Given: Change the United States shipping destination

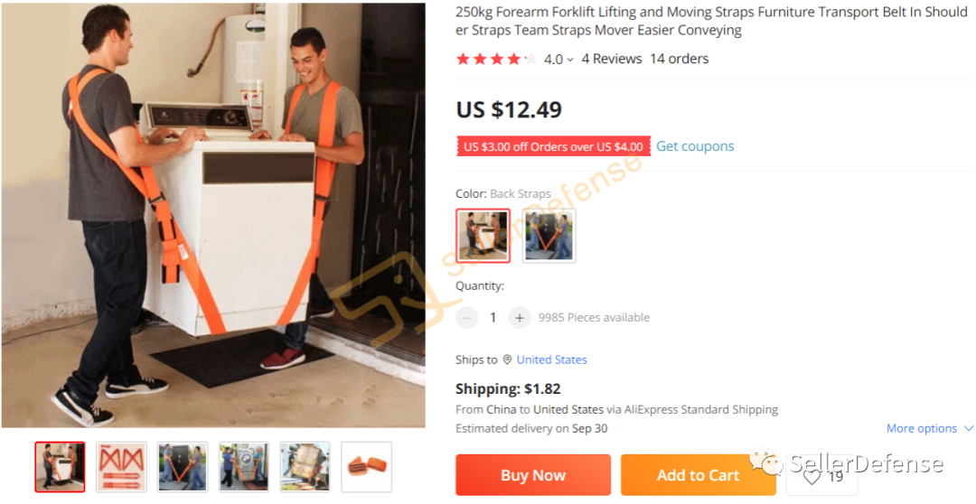Looking at the screenshot, I should [x=551, y=359].
